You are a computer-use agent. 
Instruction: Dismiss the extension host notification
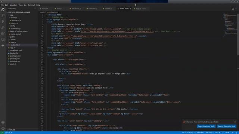click(x=235, y=122)
